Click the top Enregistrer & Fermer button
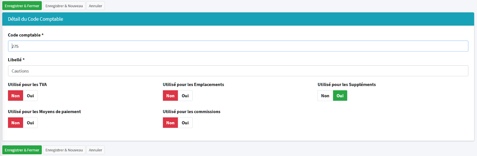 pos(22,6)
